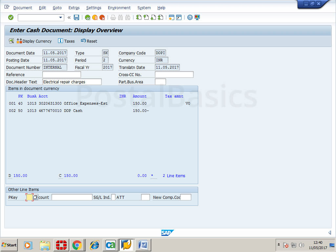Click the Taxes button
This screenshot has width=336, height=252.
(66, 41)
